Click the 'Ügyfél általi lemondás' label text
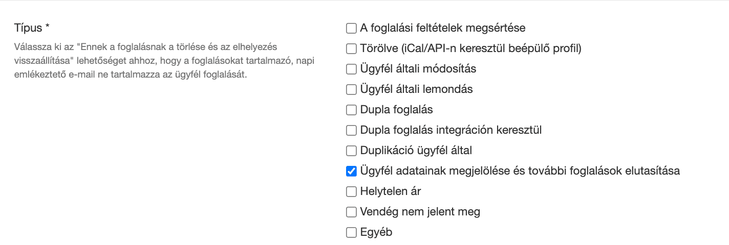 click(x=417, y=89)
